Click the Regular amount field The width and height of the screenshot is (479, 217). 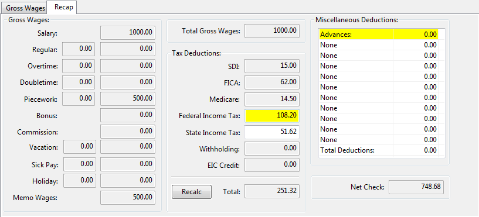tap(128, 49)
